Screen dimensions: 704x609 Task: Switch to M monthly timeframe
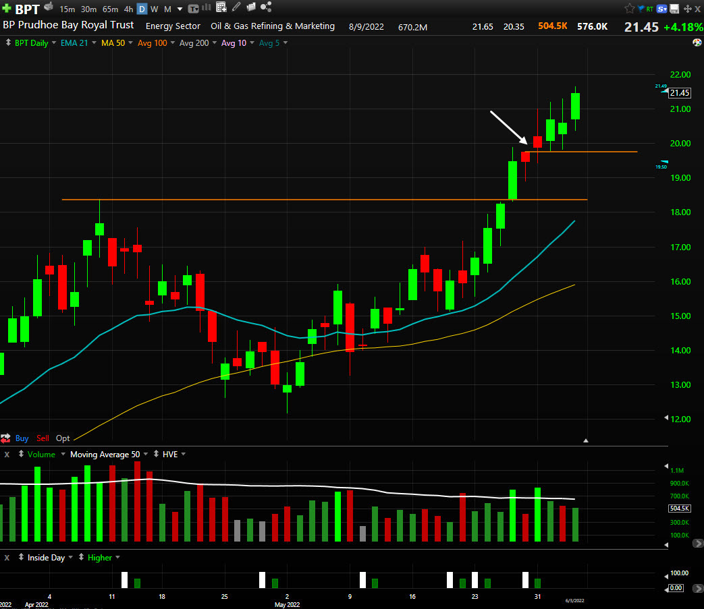167,9
